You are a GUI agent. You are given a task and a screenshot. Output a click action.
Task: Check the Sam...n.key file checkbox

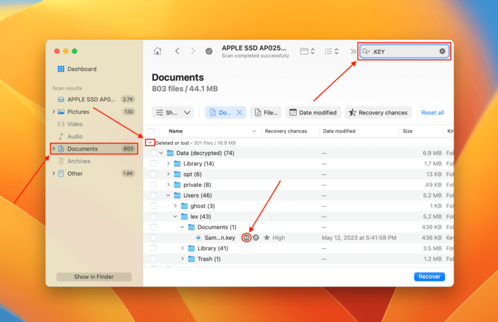(153, 237)
